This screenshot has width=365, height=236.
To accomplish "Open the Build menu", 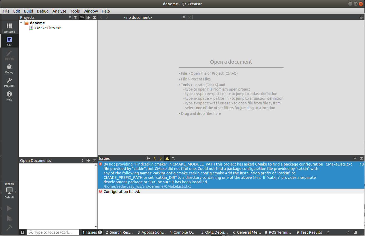I will pyautogui.click(x=28, y=11).
